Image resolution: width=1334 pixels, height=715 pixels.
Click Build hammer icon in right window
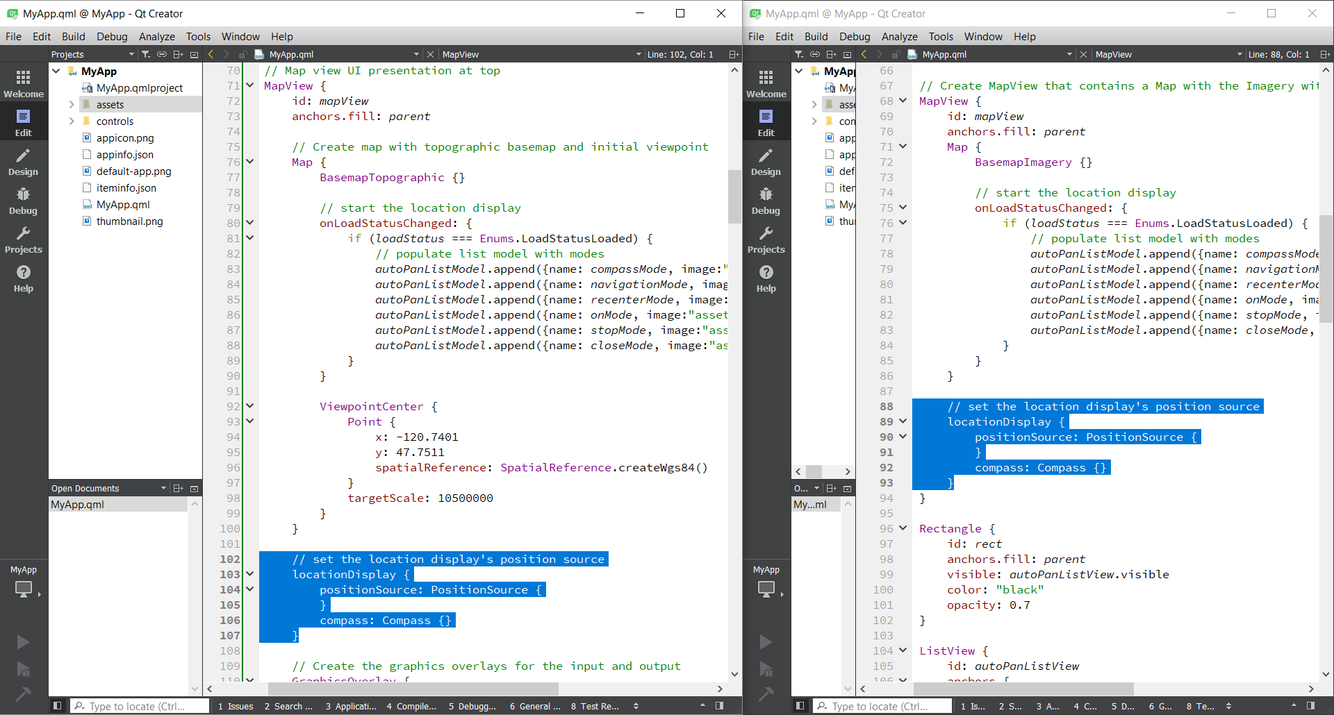766,693
